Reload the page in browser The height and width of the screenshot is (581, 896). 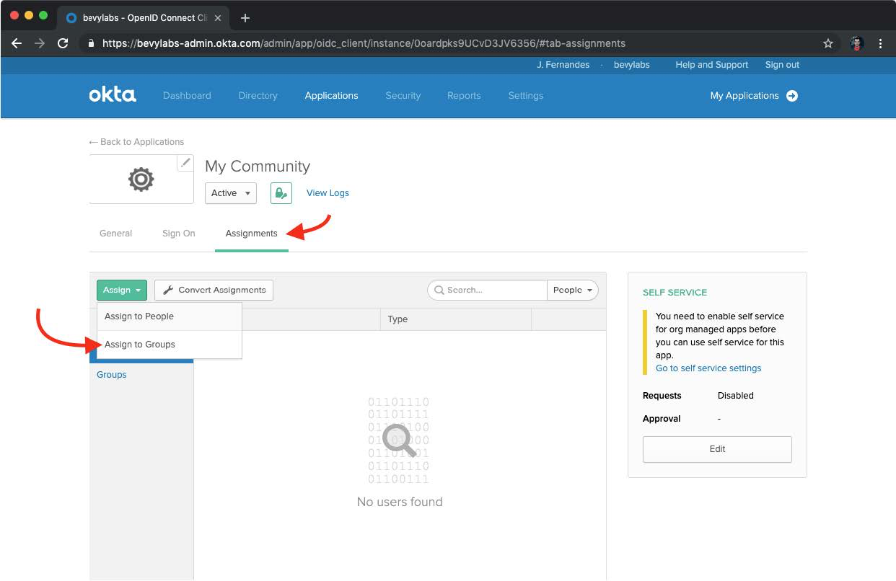coord(63,43)
